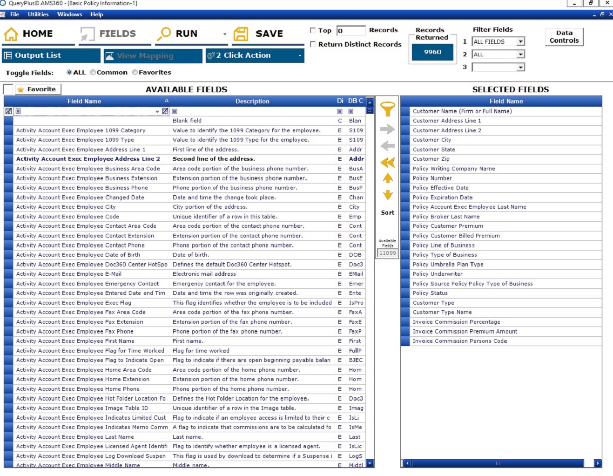Click the yellow funnel filter icon
The width and height of the screenshot is (613, 476).
point(388,109)
